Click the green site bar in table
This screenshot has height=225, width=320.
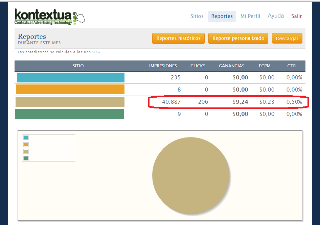click(x=70, y=114)
